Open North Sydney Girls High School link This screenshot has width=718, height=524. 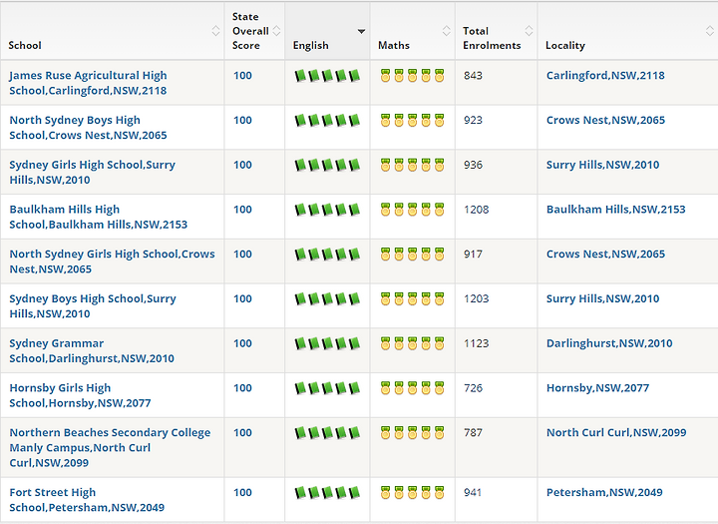pos(112,262)
